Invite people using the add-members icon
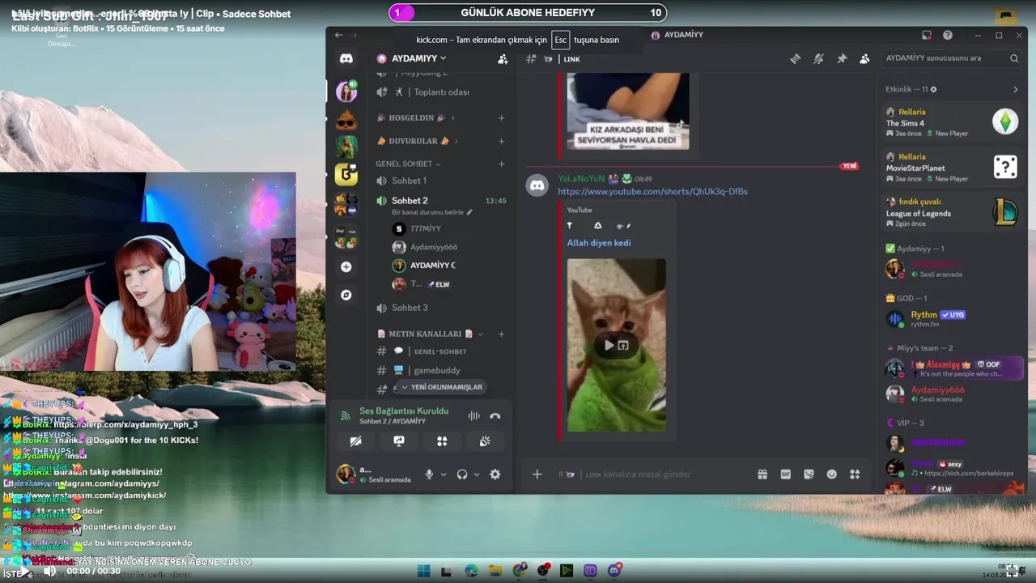Viewport: 1036px width, 583px height. tap(503, 59)
